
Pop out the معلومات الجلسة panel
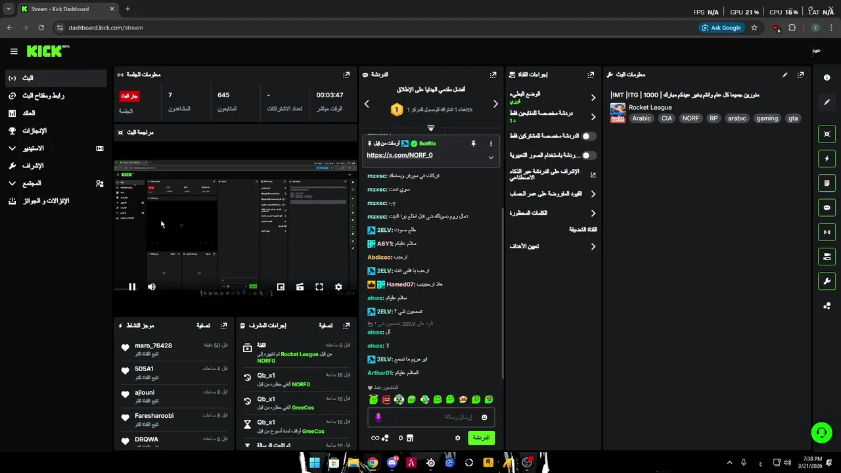[346, 75]
